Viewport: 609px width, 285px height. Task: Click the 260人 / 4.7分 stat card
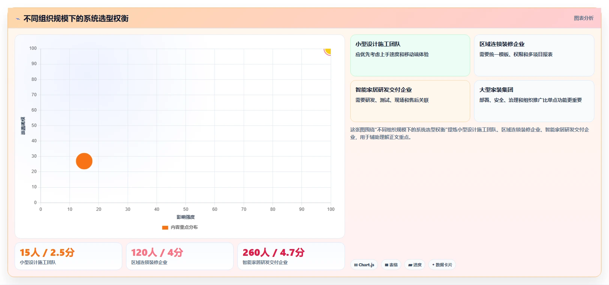[291, 256]
